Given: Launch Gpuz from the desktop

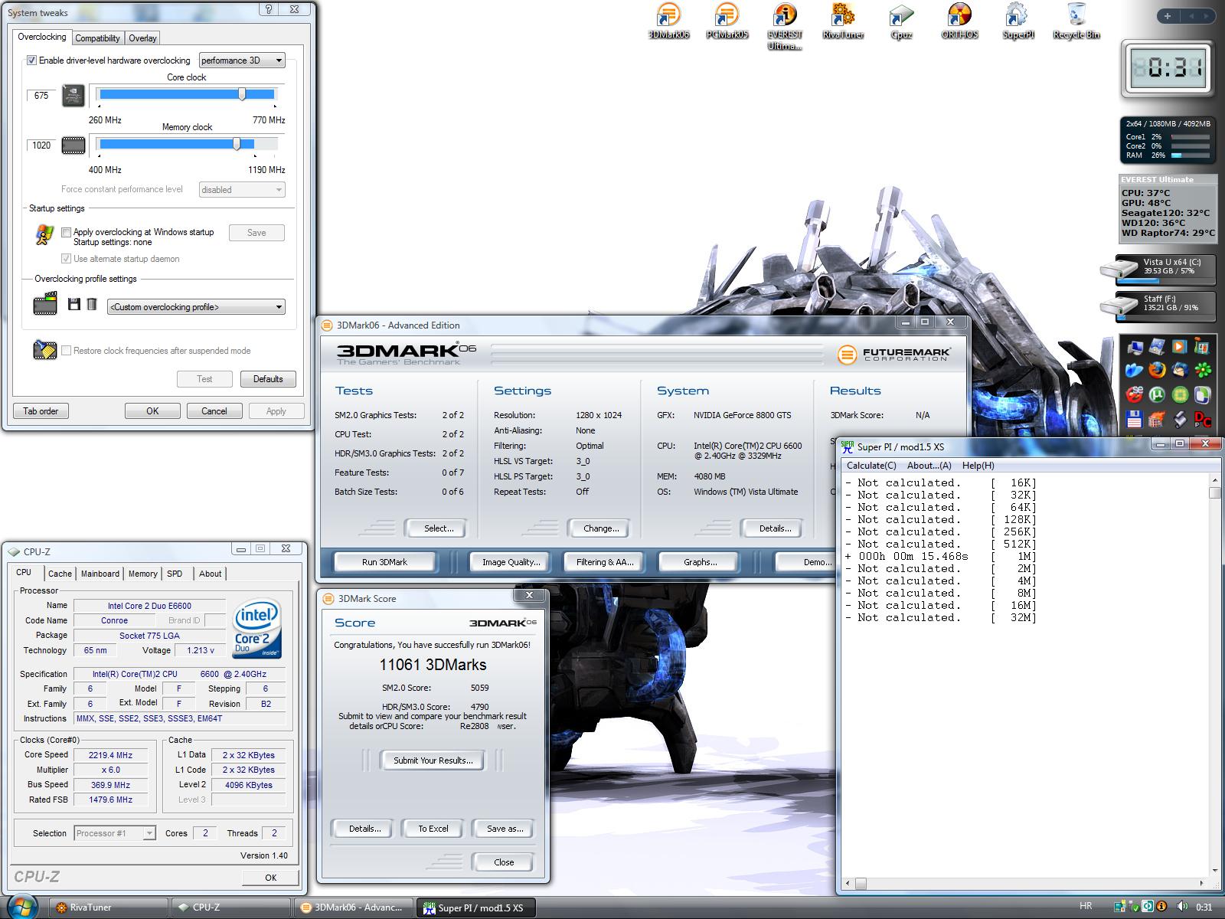Looking at the screenshot, I should tap(901, 21).
